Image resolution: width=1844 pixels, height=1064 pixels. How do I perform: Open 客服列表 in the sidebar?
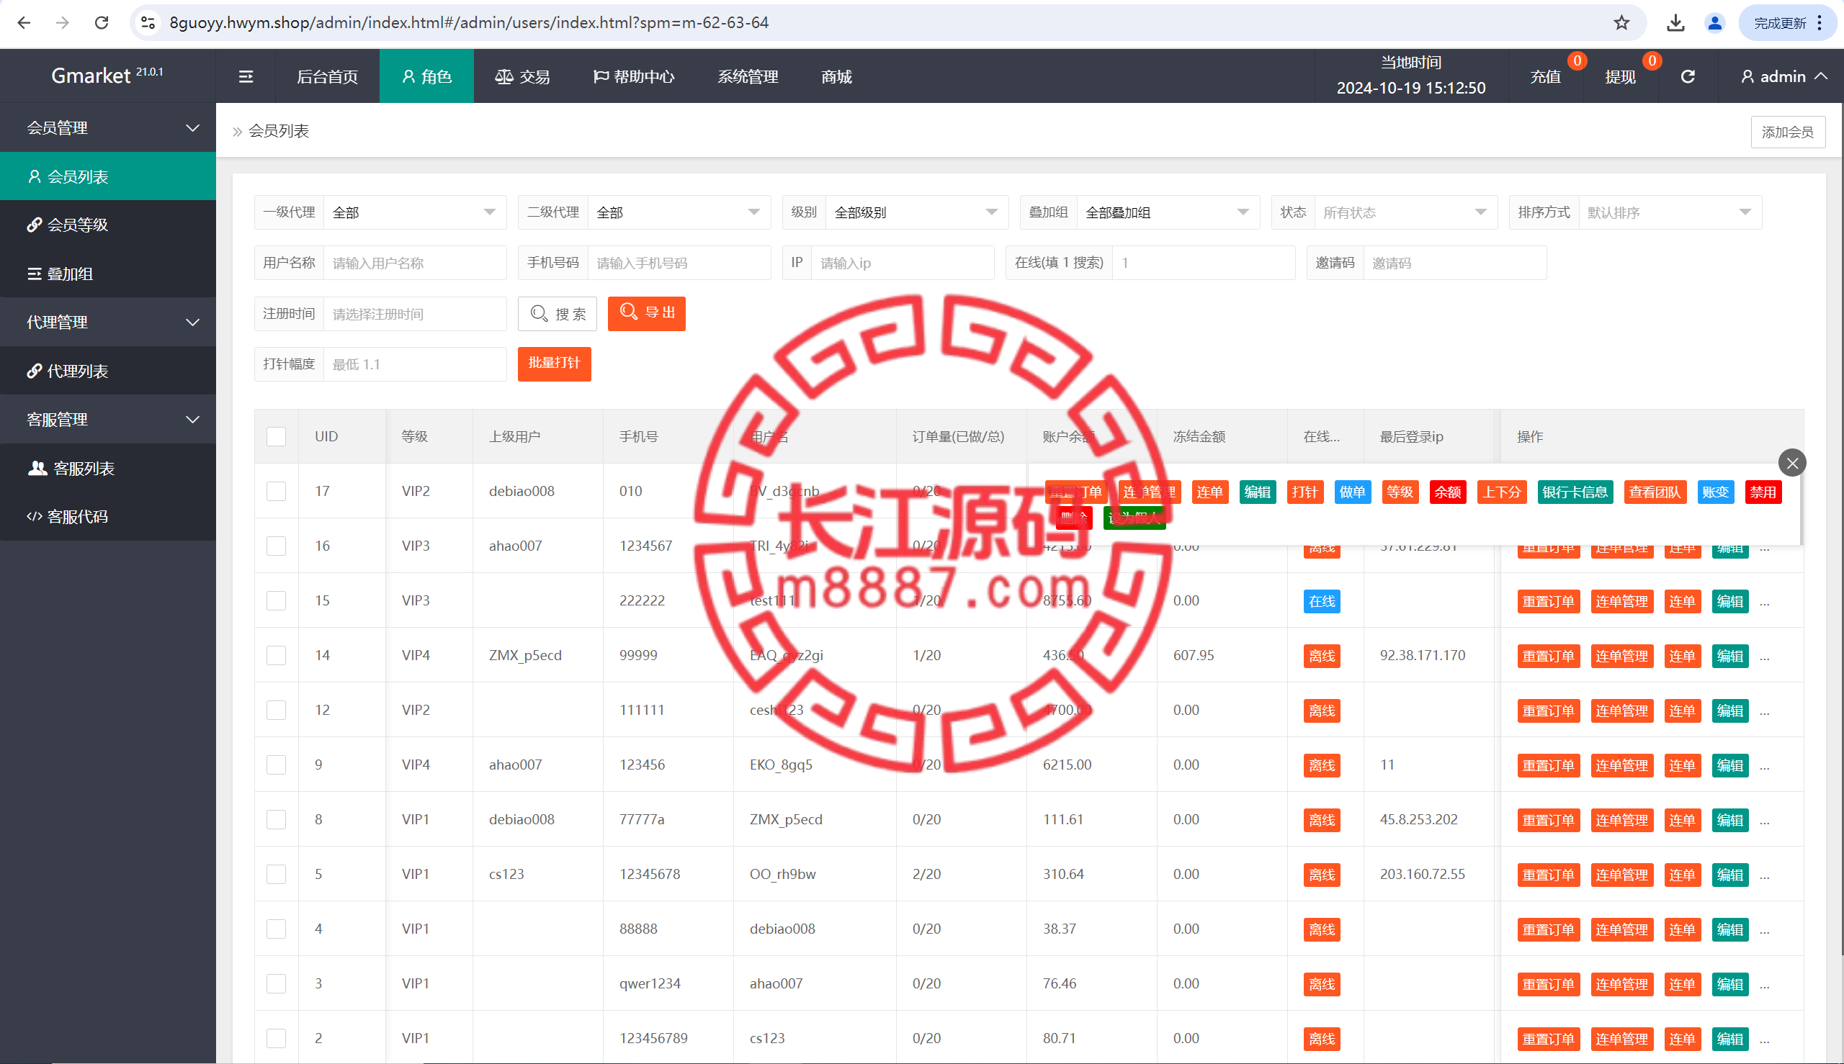pyautogui.click(x=108, y=468)
